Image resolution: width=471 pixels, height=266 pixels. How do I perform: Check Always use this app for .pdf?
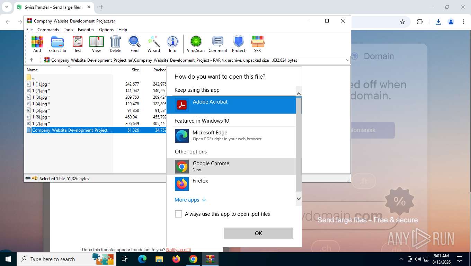pyautogui.click(x=178, y=214)
